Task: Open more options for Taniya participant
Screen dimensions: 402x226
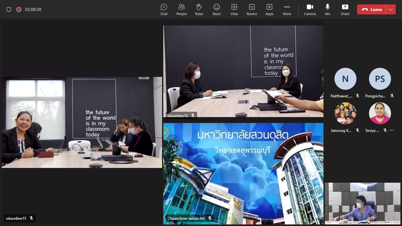Action: [392, 130]
